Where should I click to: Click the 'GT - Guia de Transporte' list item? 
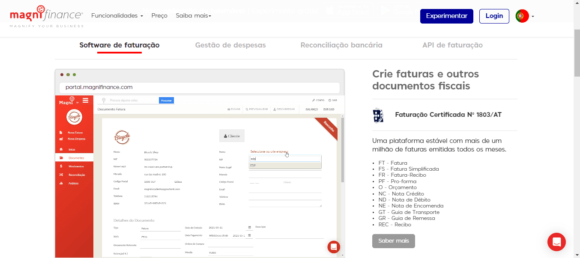point(409,212)
